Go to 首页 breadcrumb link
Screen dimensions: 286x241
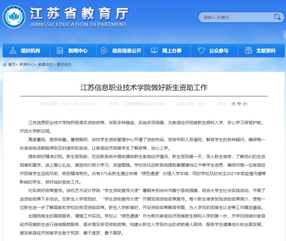pyautogui.click(x=12, y=64)
